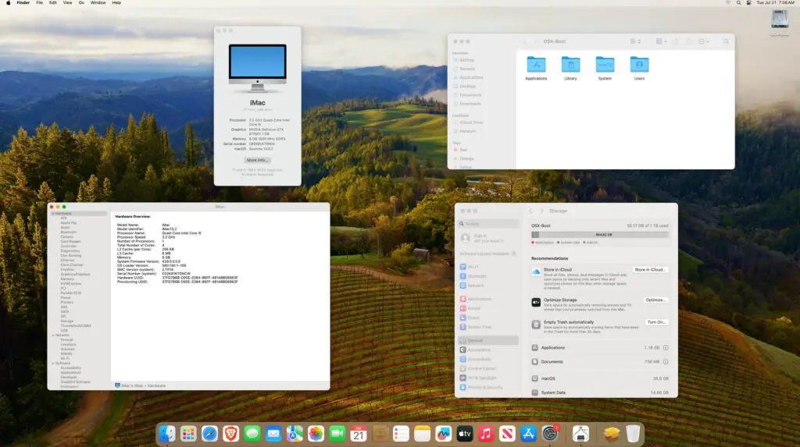Image resolution: width=800 pixels, height=447 pixels.
Task: Click the OSX-Boot storage usage bar
Action: [x=599, y=235]
